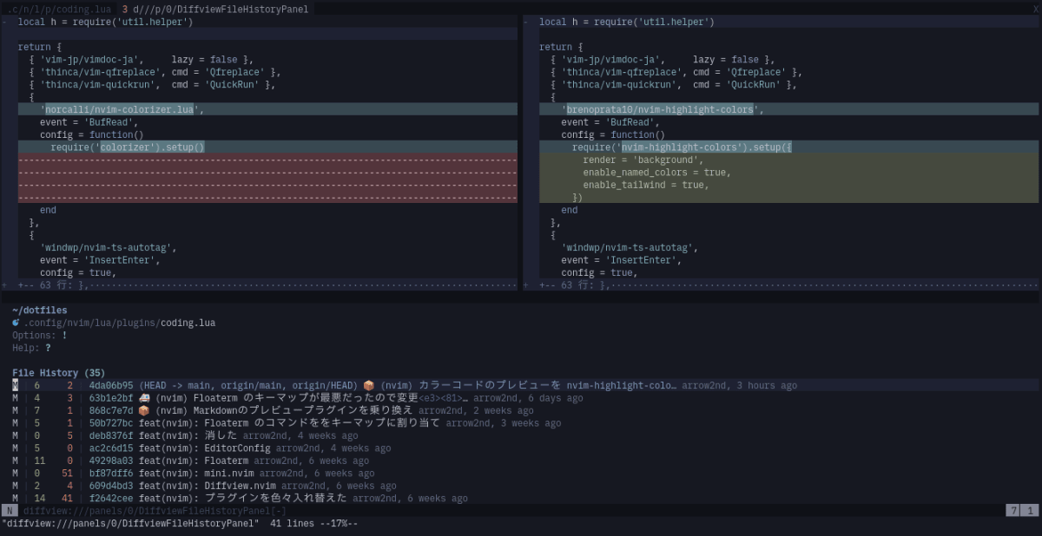This screenshot has width=1042, height=536.
Task: Click the '7' line number in statusline
Action: (1012, 511)
